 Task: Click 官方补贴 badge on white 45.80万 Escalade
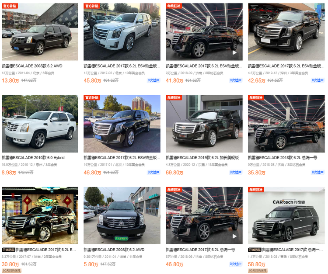92,6
